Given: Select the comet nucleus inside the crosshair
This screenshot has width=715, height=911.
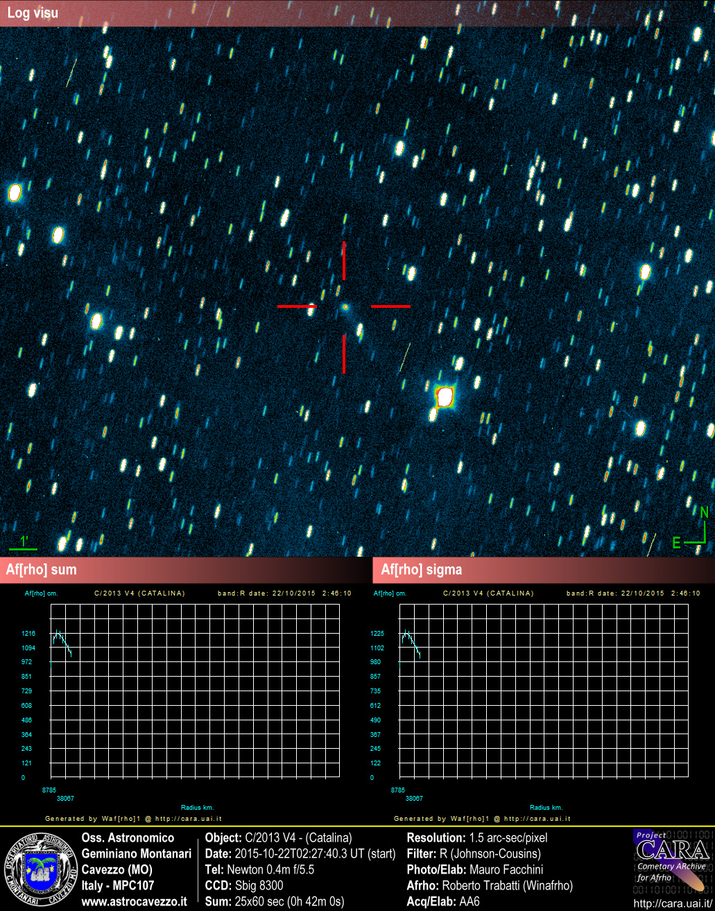Looking at the screenshot, I should [x=345, y=306].
